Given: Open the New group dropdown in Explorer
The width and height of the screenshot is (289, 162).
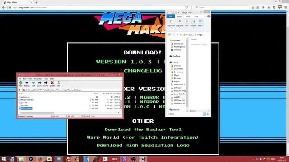Looking at the screenshot, I should tap(187, 24).
